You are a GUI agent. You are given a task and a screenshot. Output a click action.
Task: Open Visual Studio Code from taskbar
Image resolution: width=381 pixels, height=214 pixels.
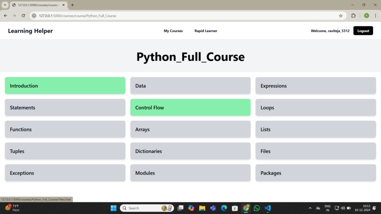click(x=268, y=208)
